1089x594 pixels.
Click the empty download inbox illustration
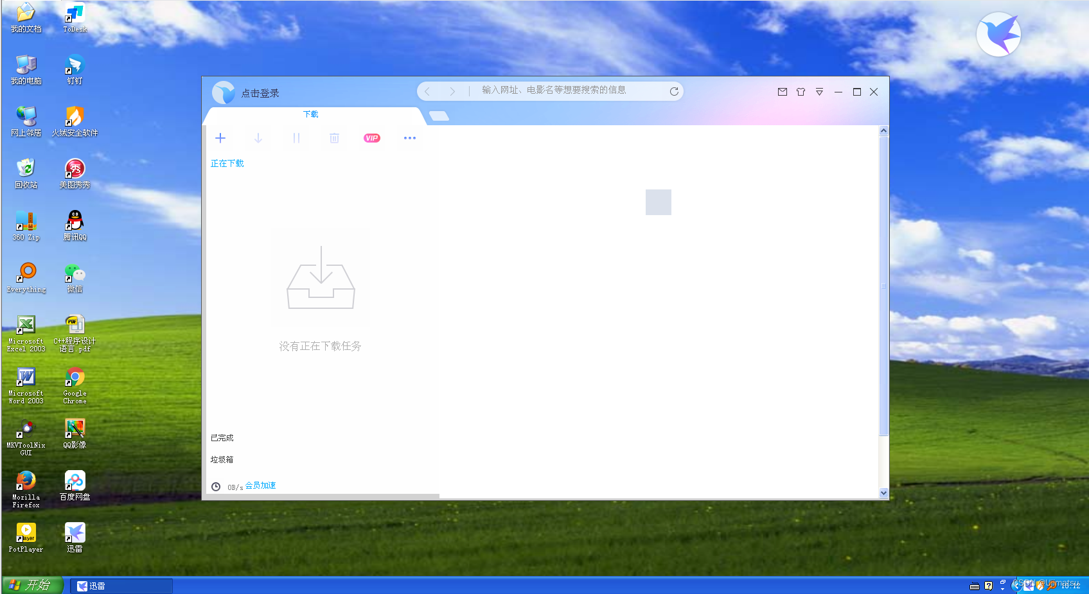(x=321, y=277)
